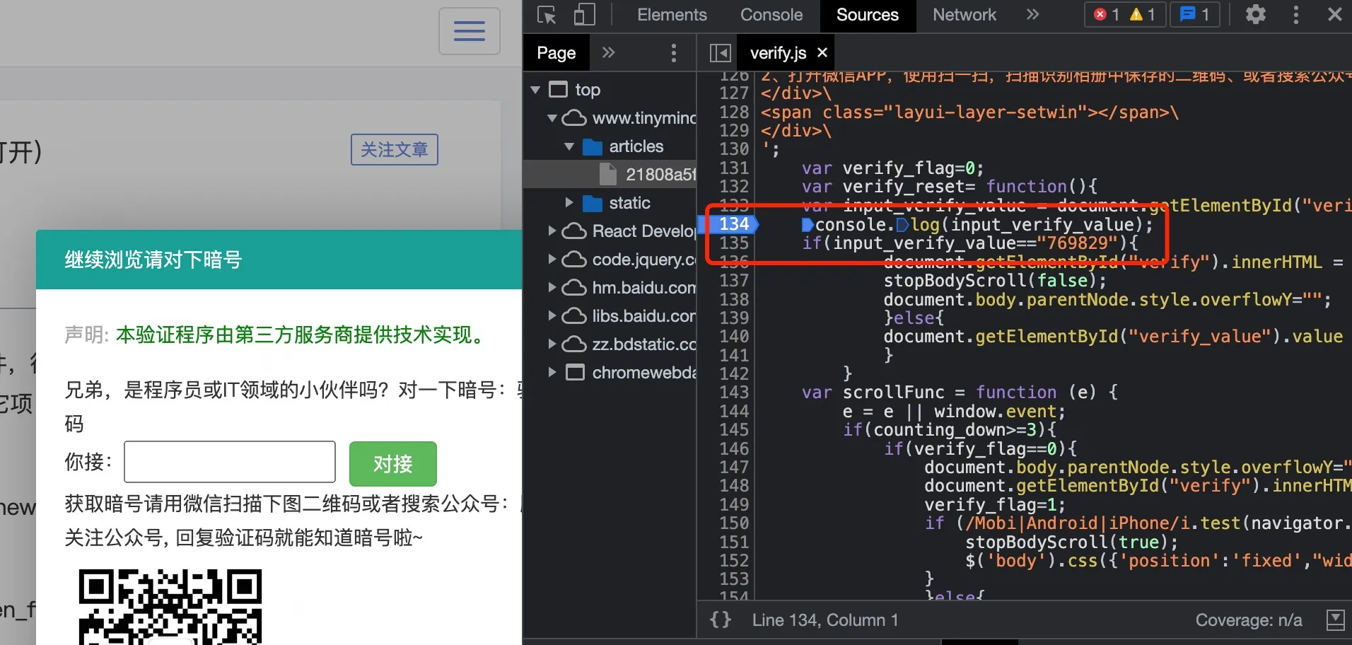Activate the inspect element picker icon
The height and width of the screenshot is (645, 1352).
(547, 15)
